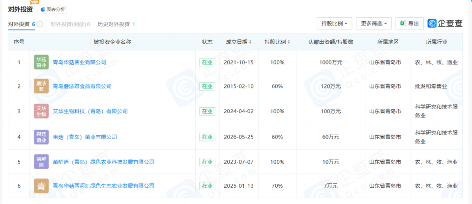Click the 被投资企业名称 column header
The height and width of the screenshot is (204, 472).
[112, 42]
